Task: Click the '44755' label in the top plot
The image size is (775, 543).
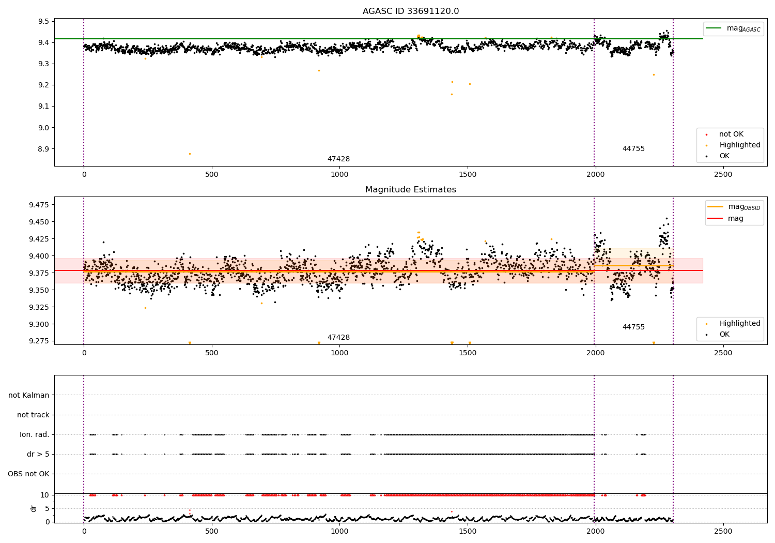Action: [x=633, y=149]
